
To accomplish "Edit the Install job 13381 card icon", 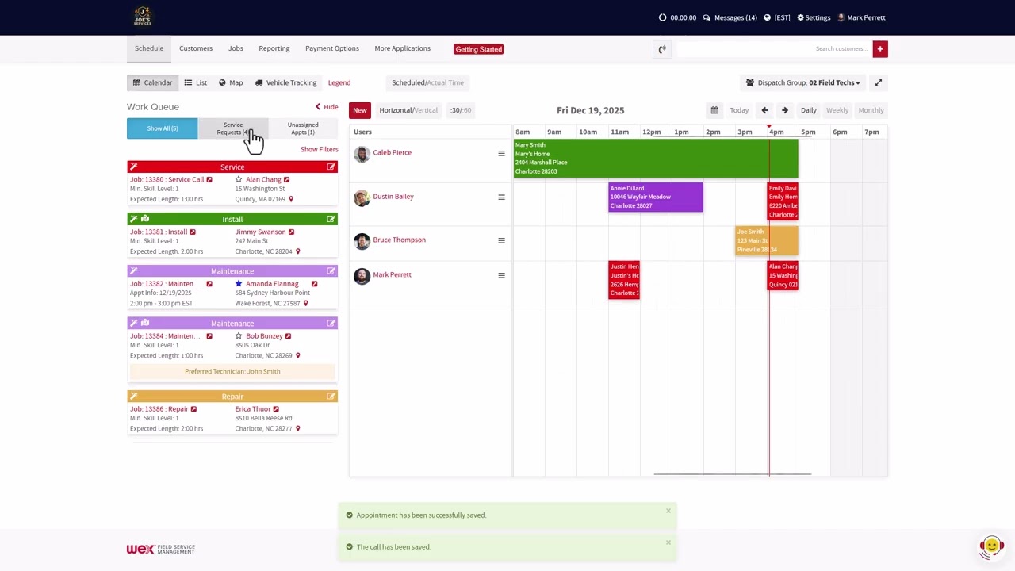I will (331, 219).
